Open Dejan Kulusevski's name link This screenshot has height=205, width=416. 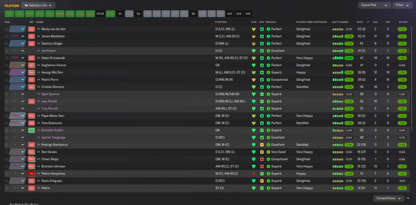tap(53, 58)
